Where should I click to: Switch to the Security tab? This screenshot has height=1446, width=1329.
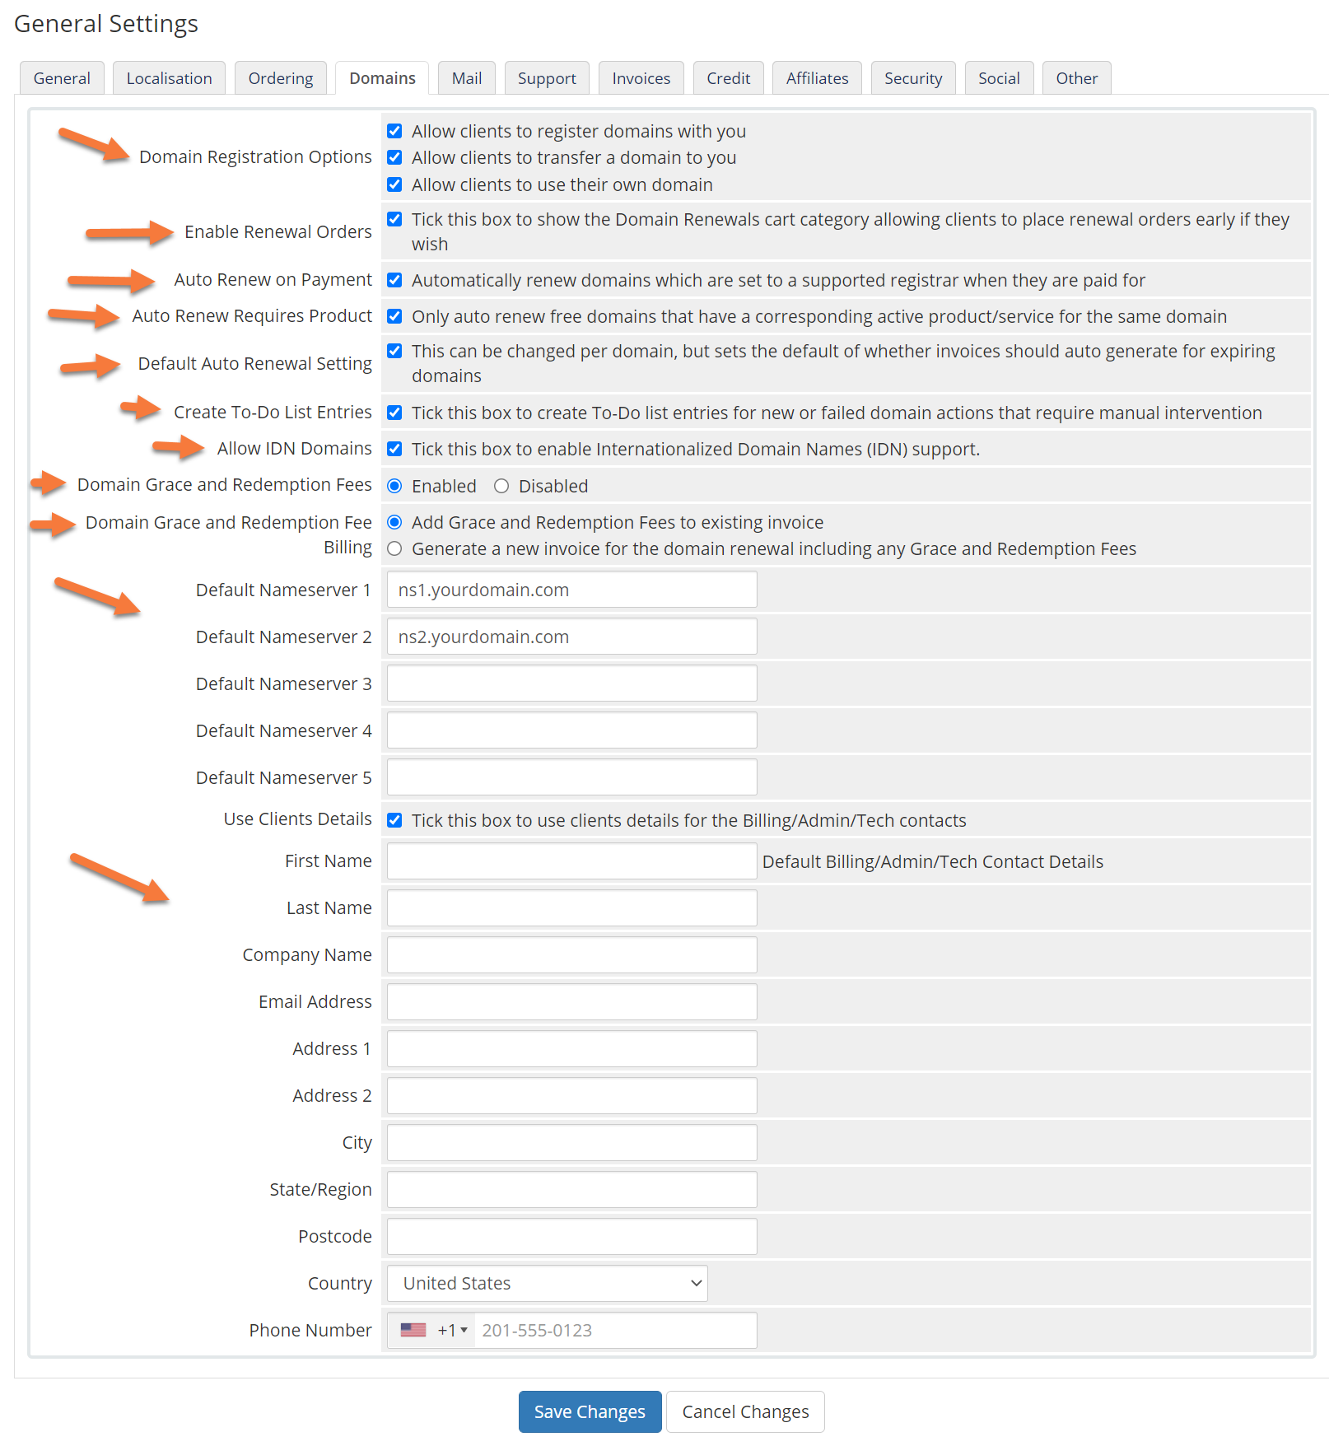912,78
